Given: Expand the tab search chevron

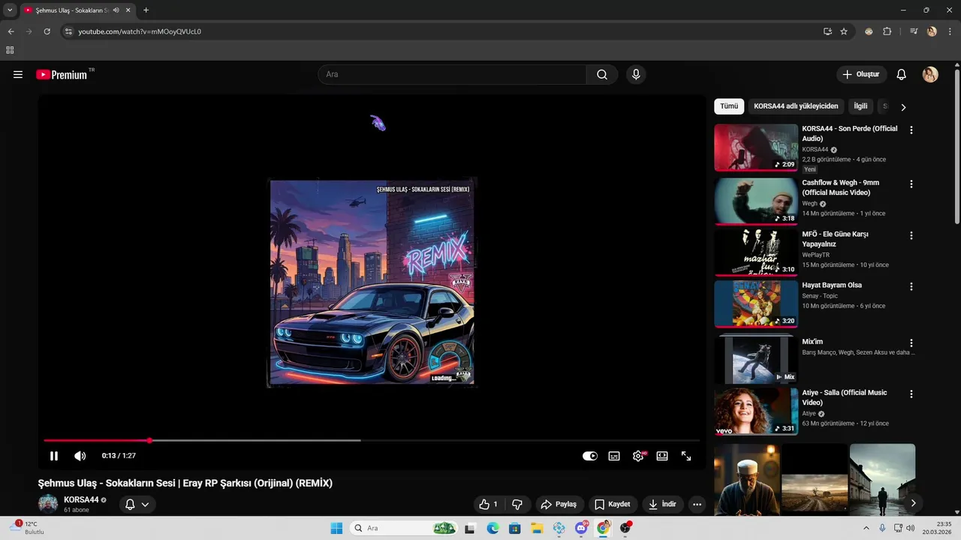Looking at the screenshot, I should [10, 10].
